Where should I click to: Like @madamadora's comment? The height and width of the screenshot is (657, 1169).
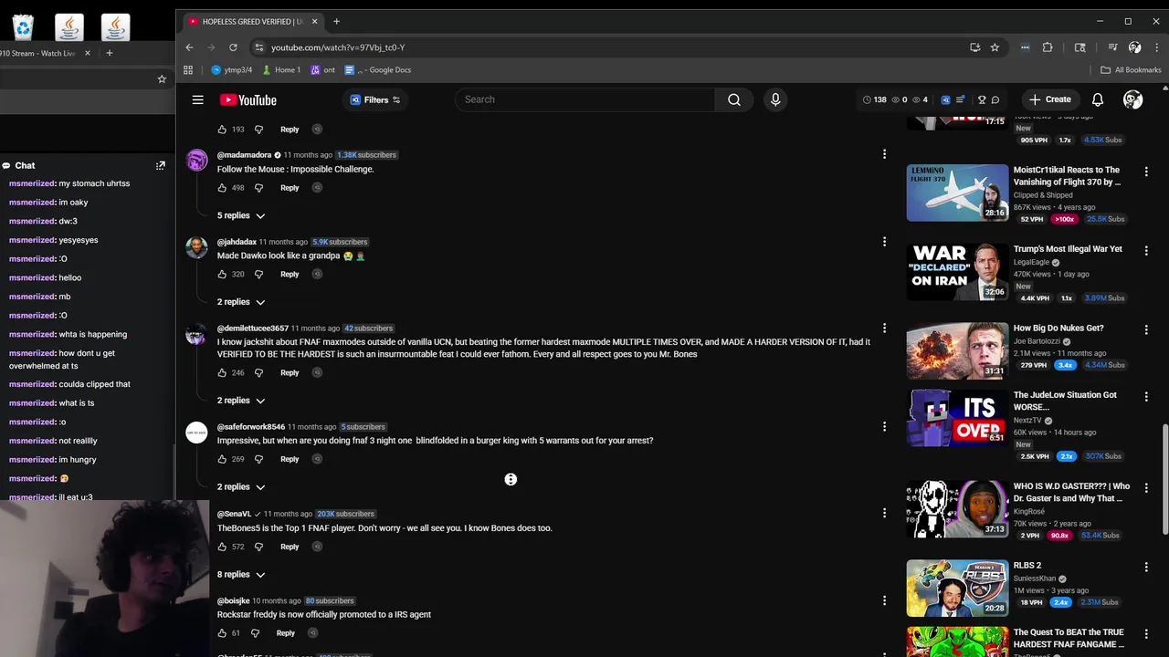pyautogui.click(x=222, y=188)
